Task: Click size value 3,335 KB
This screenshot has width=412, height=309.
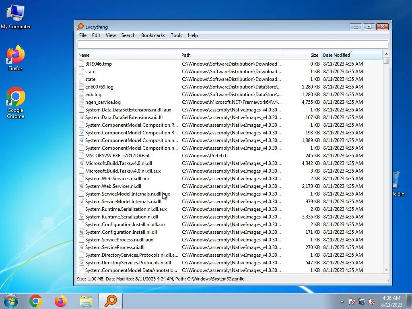Action: point(311,217)
